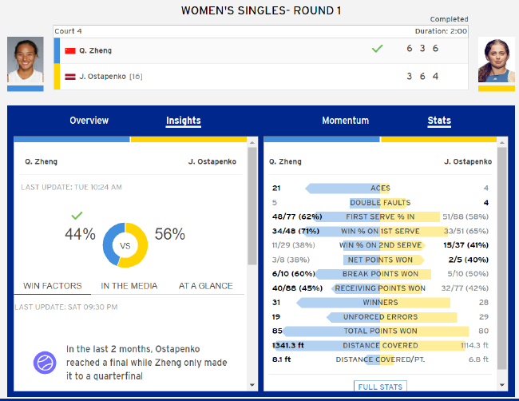Click the China flag icon beside Q. Zheng
Screen dimensions: 519x401
click(69, 50)
